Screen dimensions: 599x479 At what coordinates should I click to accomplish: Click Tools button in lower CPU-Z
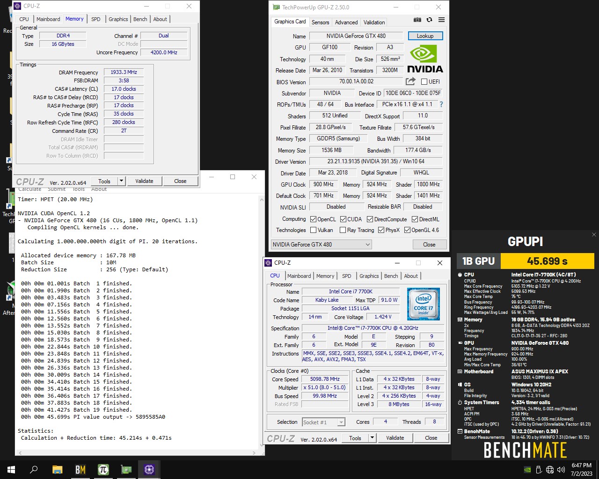tap(355, 438)
